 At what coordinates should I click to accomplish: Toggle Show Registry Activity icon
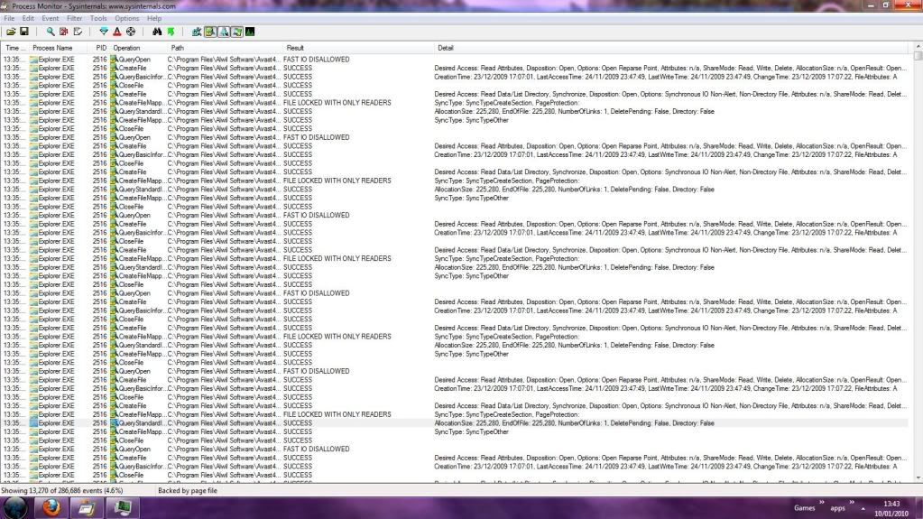197,32
